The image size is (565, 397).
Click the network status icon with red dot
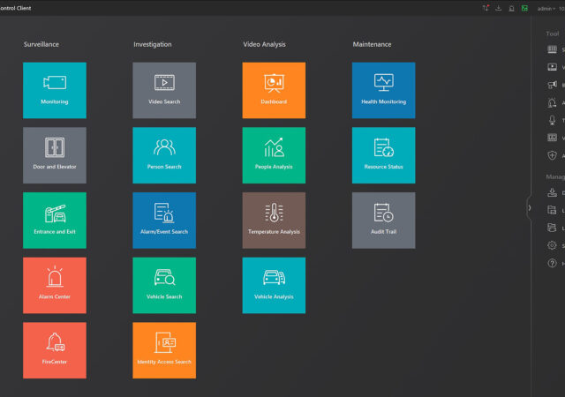click(x=486, y=8)
